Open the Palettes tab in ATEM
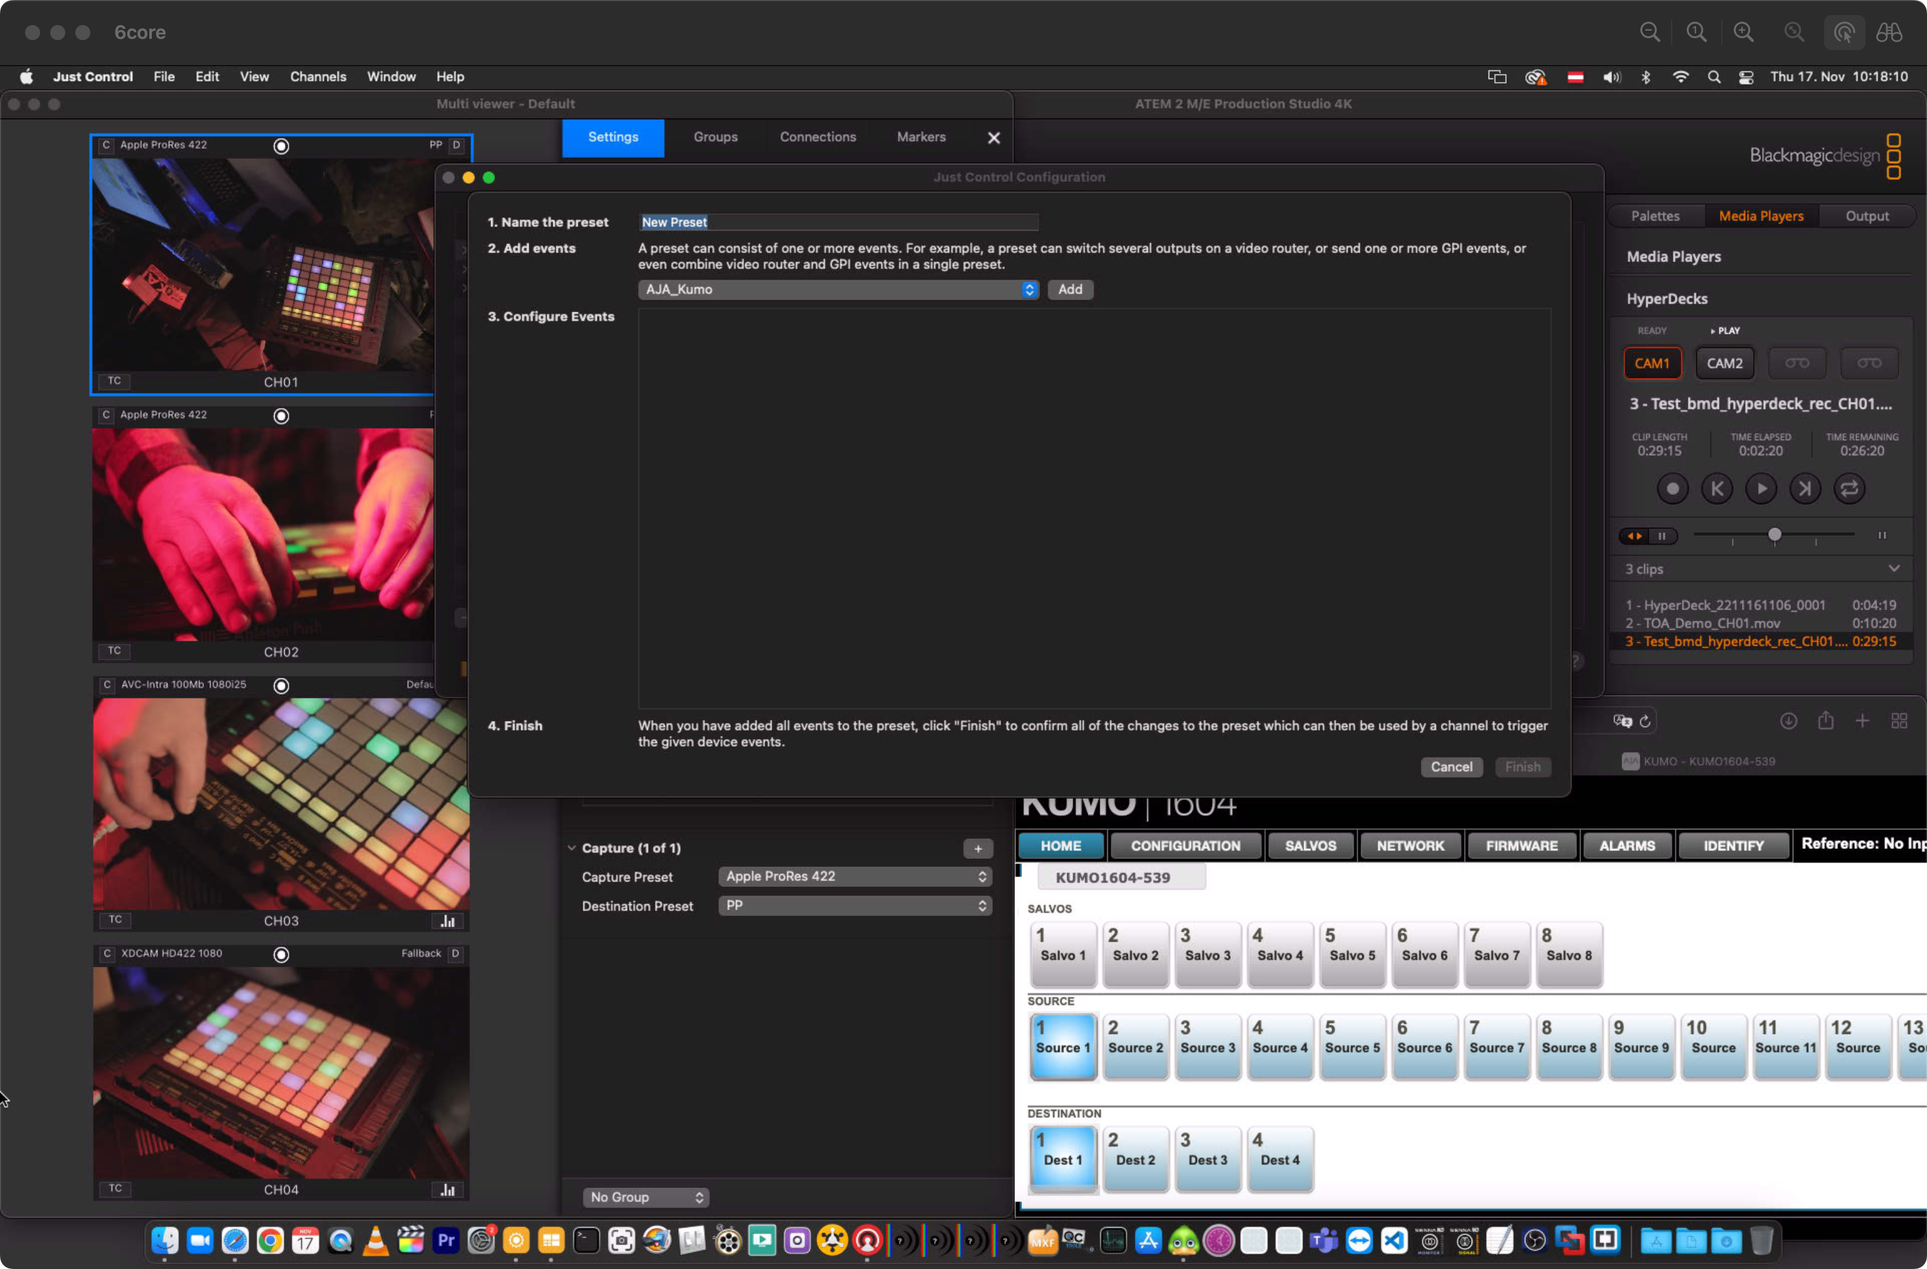The width and height of the screenshot is (1927, 1269). (1655, 216)
